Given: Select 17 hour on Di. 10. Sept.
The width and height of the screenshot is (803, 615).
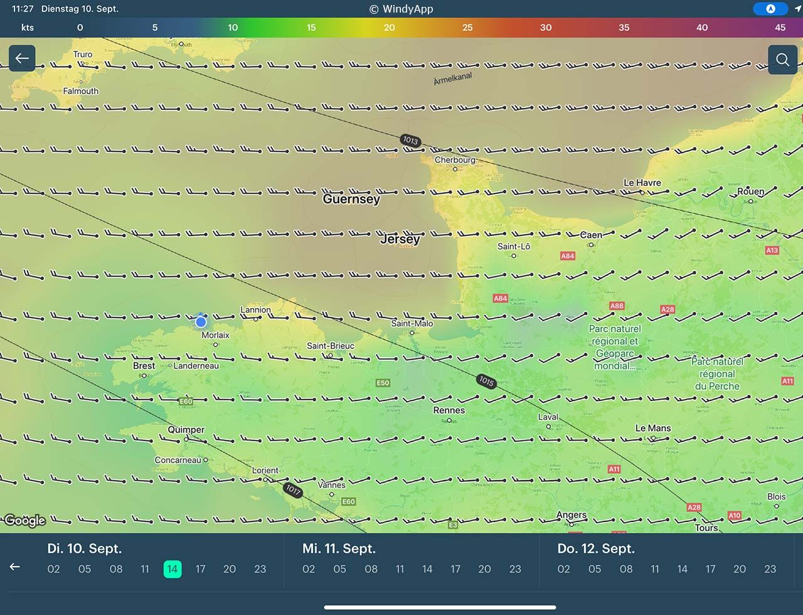Looking at the screenshot, I should tap(200, 569).
